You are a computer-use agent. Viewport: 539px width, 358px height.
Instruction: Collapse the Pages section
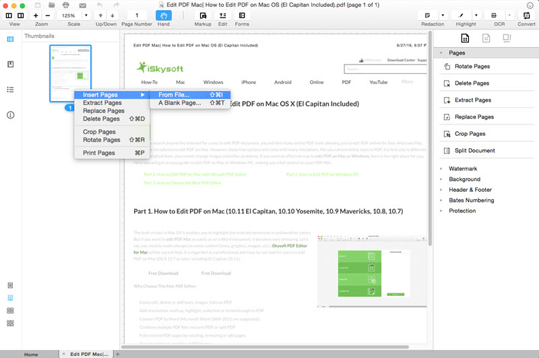point(441,53)
